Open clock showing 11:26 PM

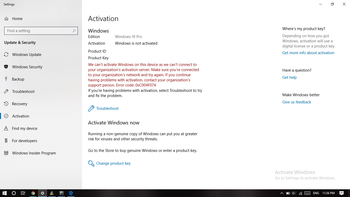pos(328,193)
